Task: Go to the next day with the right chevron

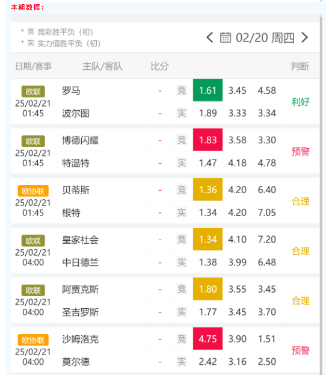Action: coord(305,37)
